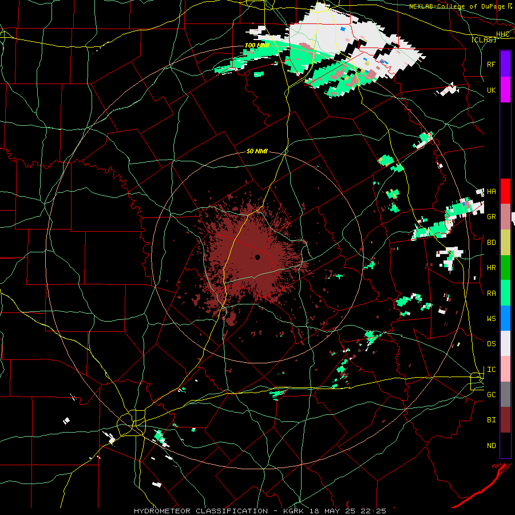The width and height of the screenshot is (515, 515).
Task: Click the HYDROMETEOR CLASSIFICATION title text
Action: coord(201,511)
